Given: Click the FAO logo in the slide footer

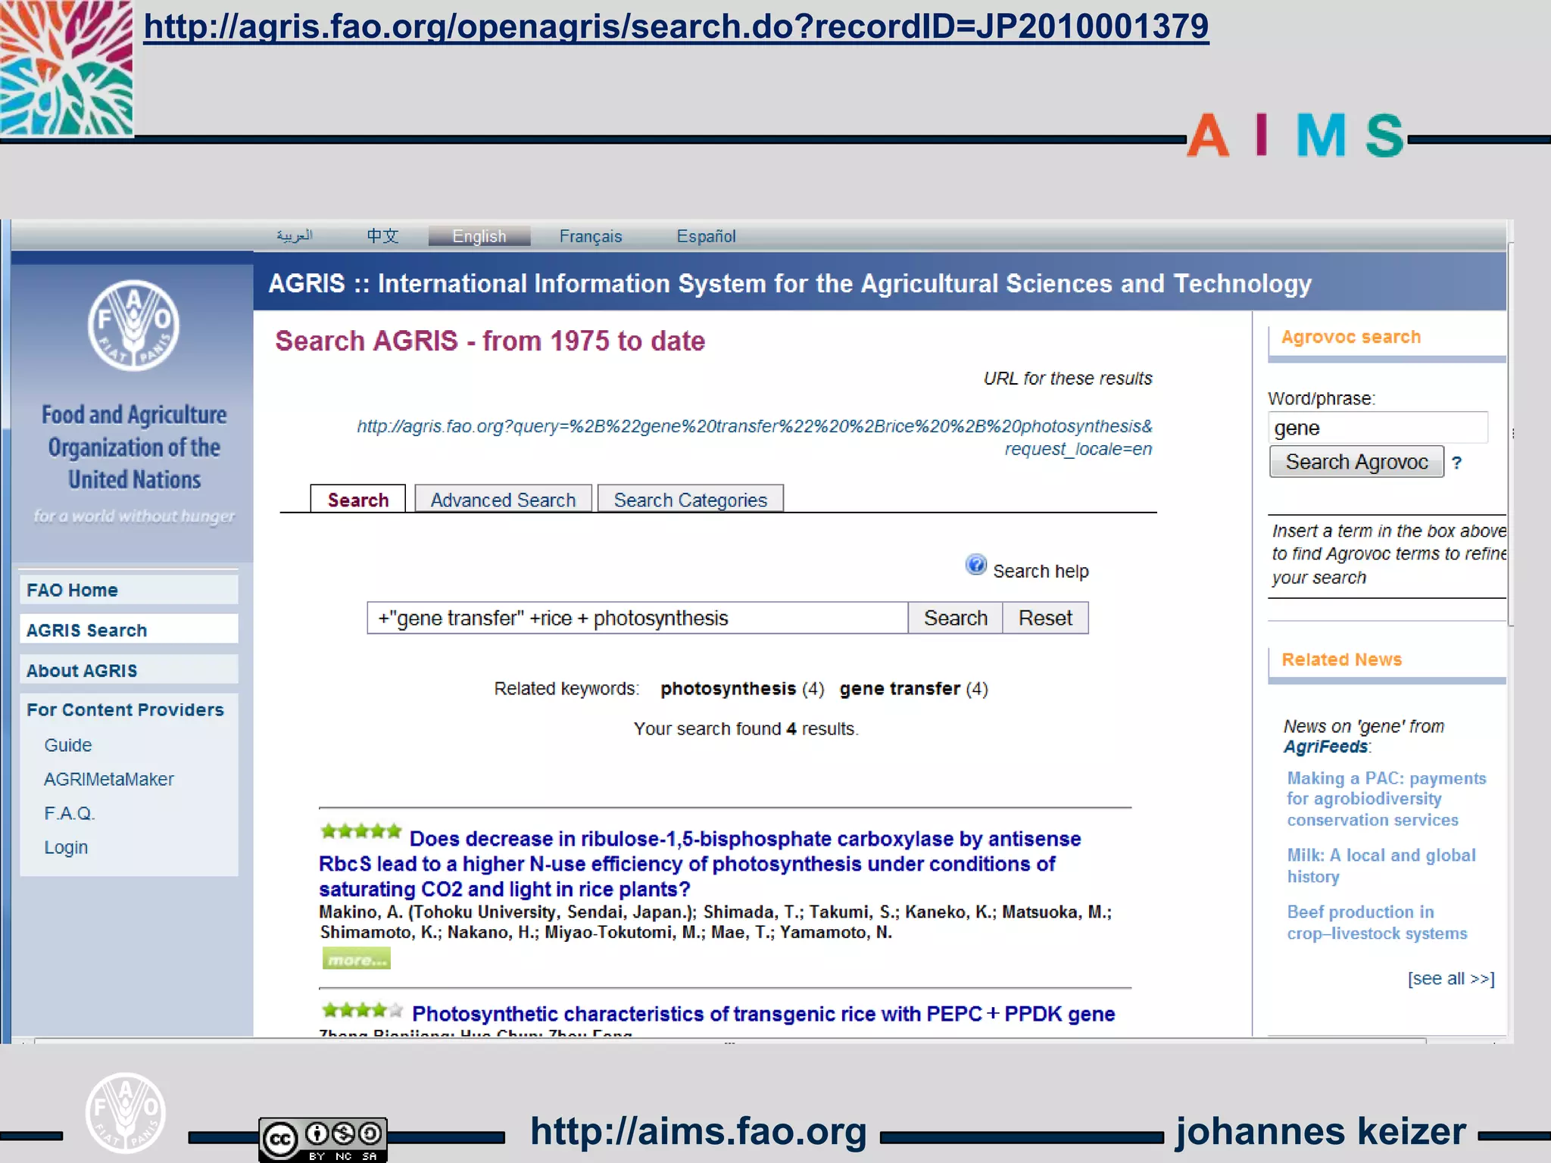Looking at the screenshot, I should click(x=126, y=1112).
